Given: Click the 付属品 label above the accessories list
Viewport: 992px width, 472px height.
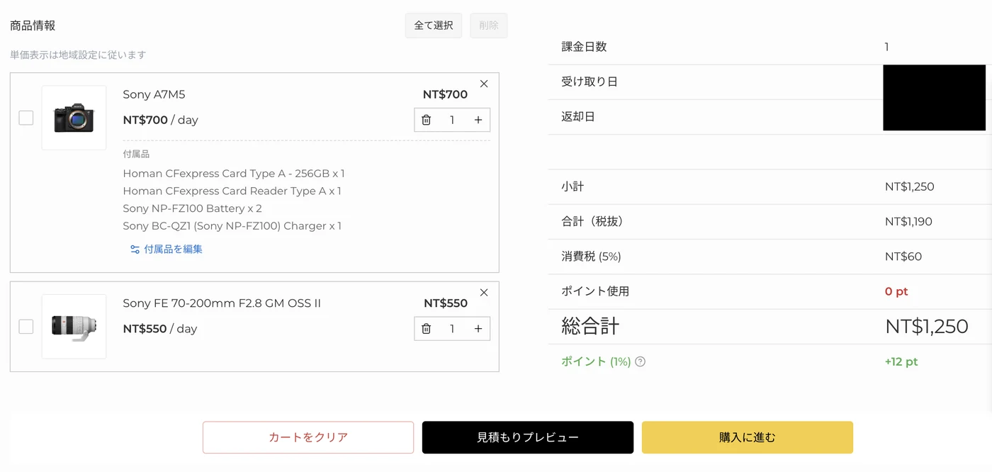Looking at the screenshot, I should [x=136, y=154].
